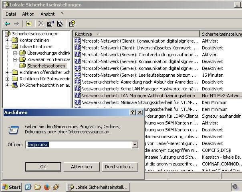Expand the Überwachungsrichtlinien node

tap(15, 53)
